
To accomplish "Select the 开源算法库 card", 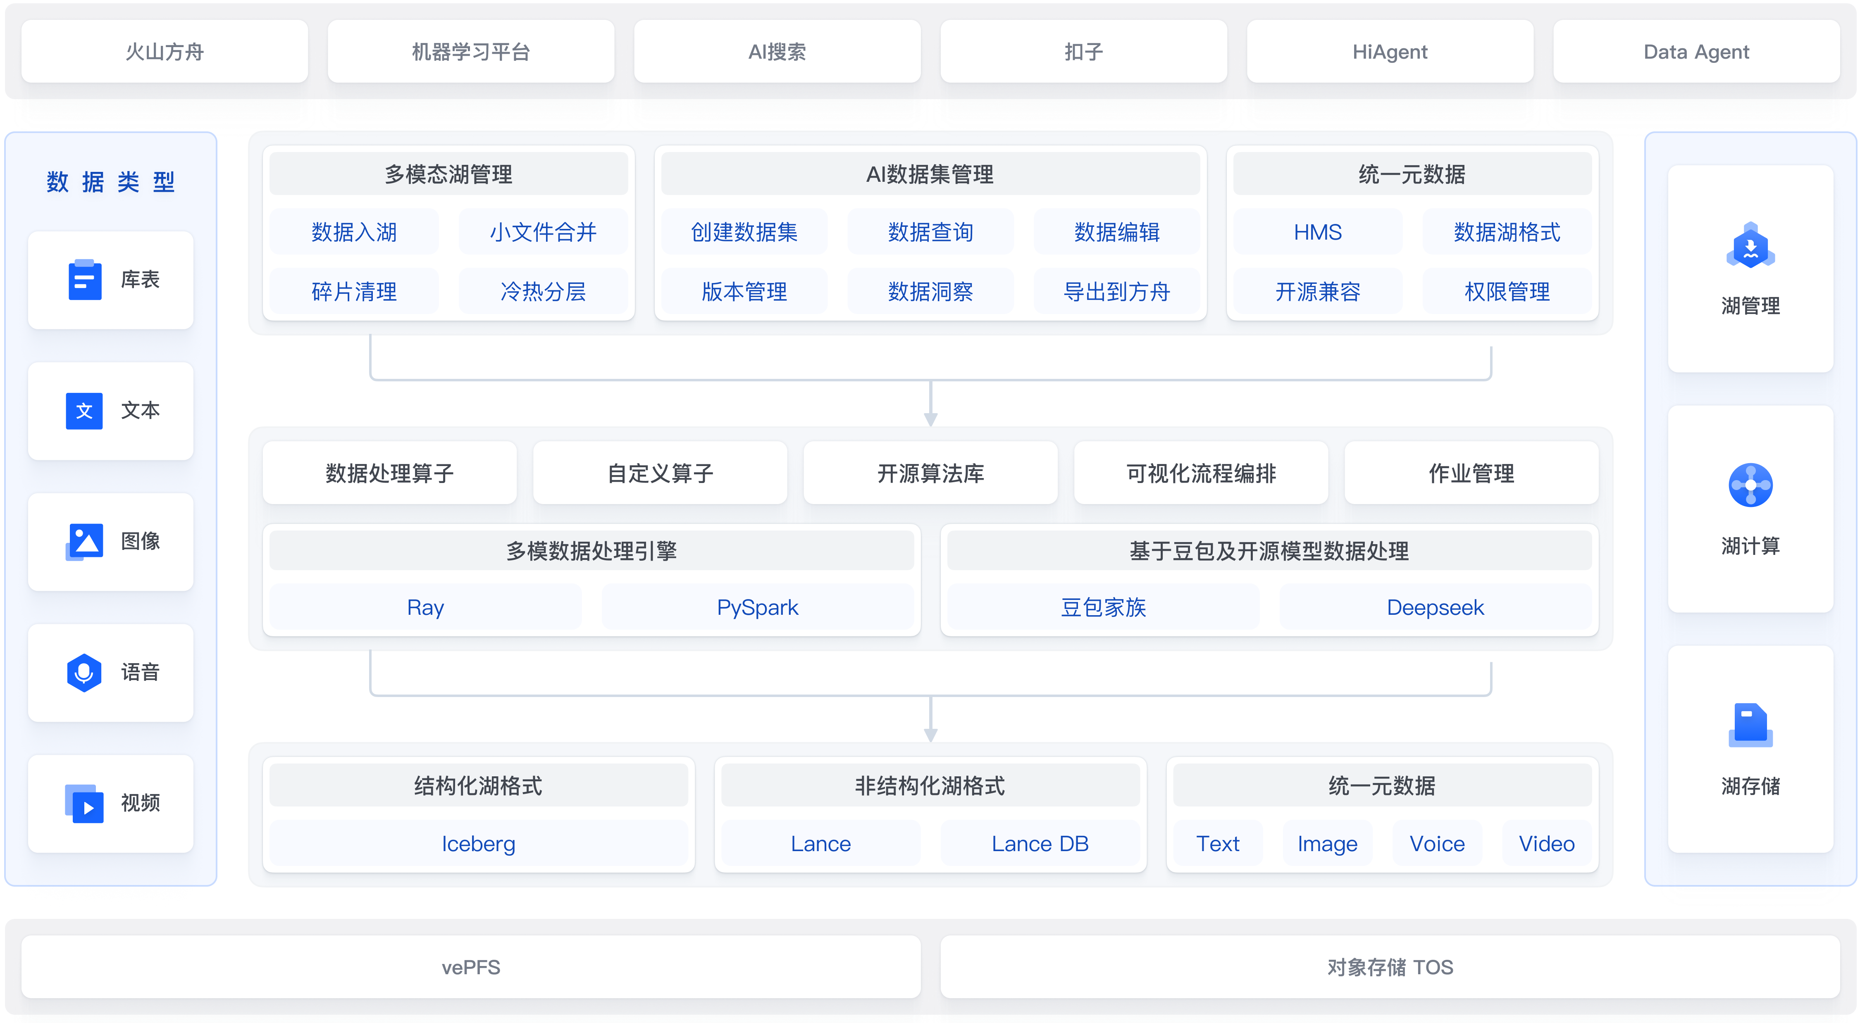I will [x=931, y=473].
